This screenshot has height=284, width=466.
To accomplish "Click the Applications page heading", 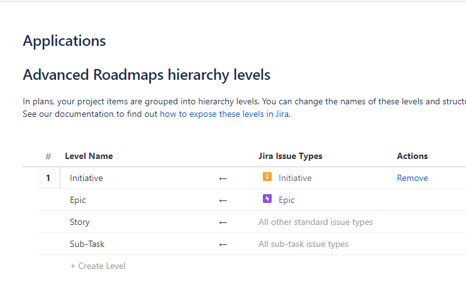I will 64,41.
